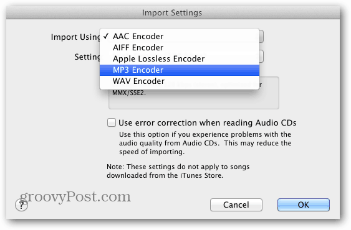The width and height of the screenshot is (351, 230).
Task: Click the groovyPost.com watermark
Action: pyautogui.click(x=75, y=197)
